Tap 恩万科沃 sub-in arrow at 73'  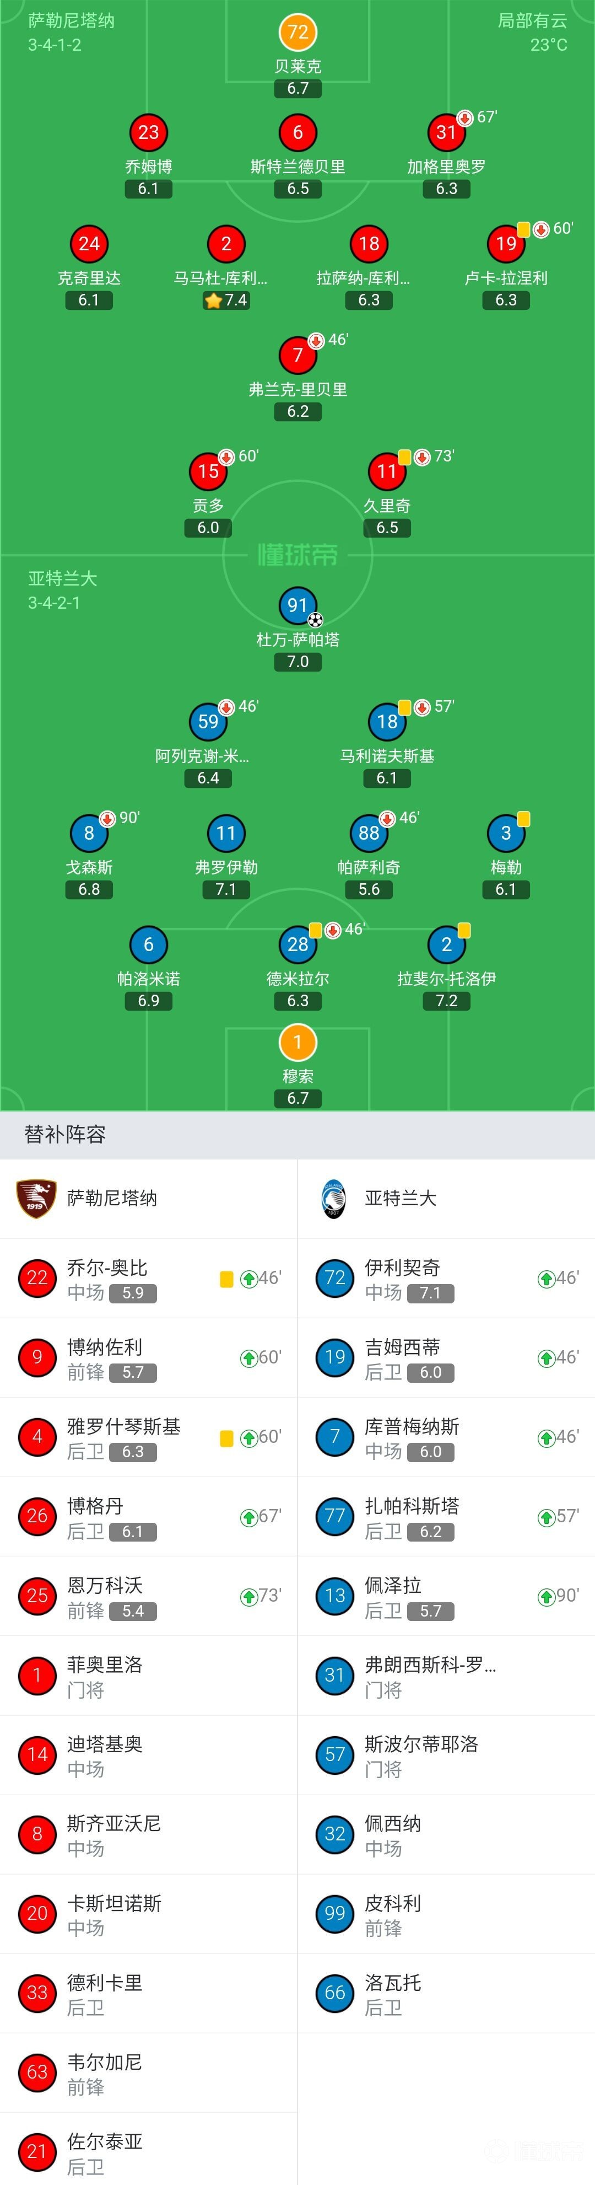[x=248, y=1596]
